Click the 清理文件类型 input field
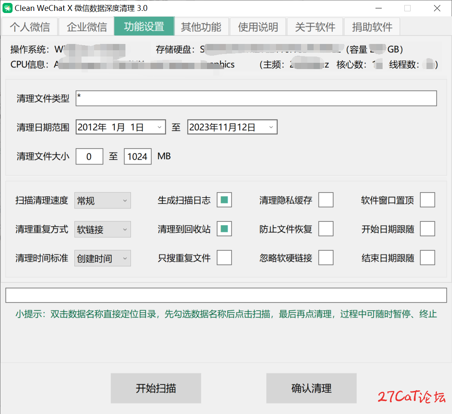Screen dimensions: 452x414 point(256,98)
